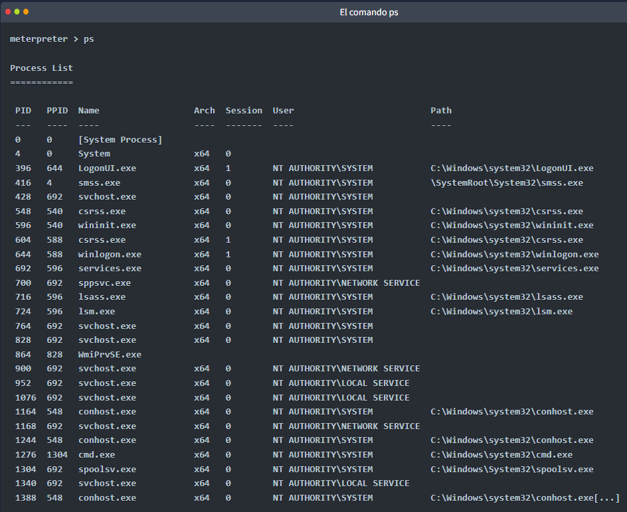Click path 'C:\Windows\system32\LogonUI.exe'
The height and width of the screenshot is (512, 627).
(512, 168)
